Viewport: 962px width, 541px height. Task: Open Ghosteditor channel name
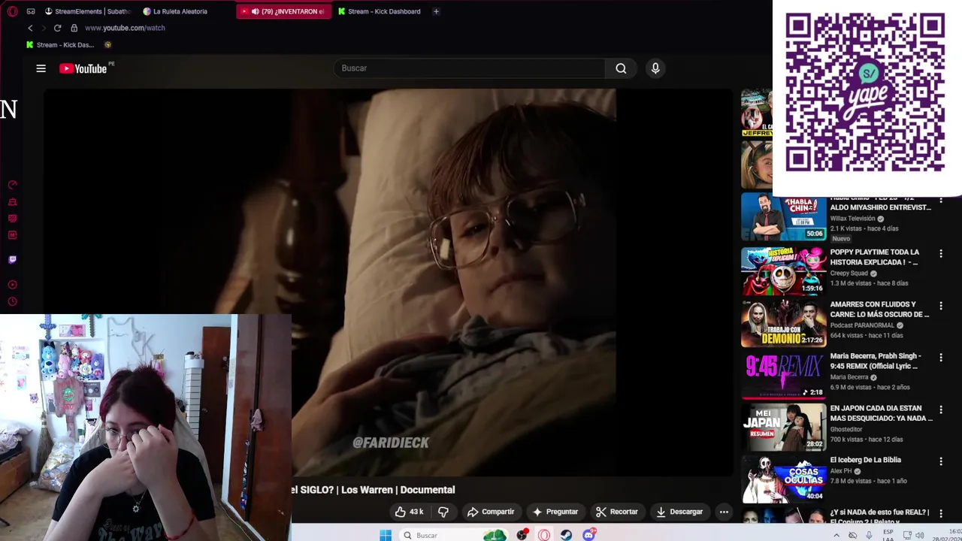coord(846,429)
